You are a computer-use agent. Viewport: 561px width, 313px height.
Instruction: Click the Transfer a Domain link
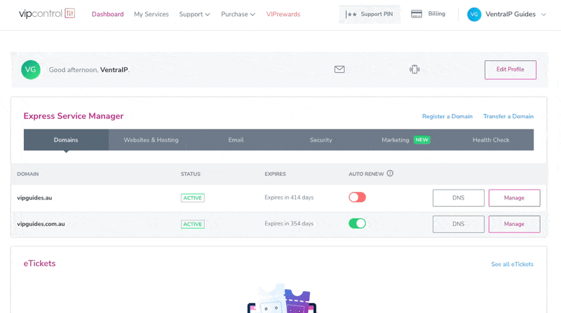(x=508, y=116)
